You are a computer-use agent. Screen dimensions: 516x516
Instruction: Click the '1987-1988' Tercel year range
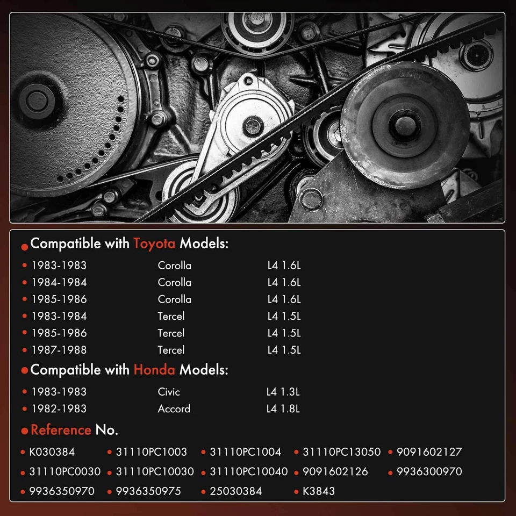[x=59, y=350]
